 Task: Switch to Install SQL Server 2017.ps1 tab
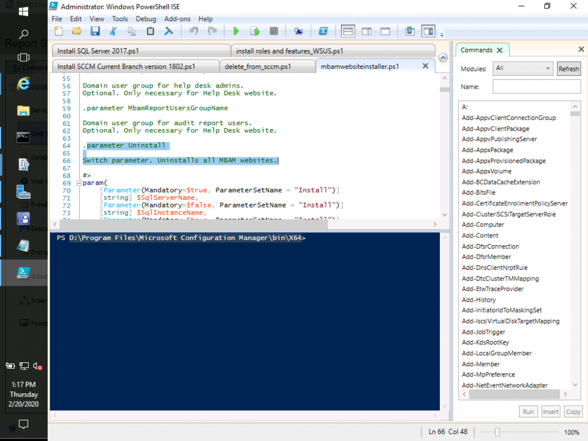pos(141,51)
